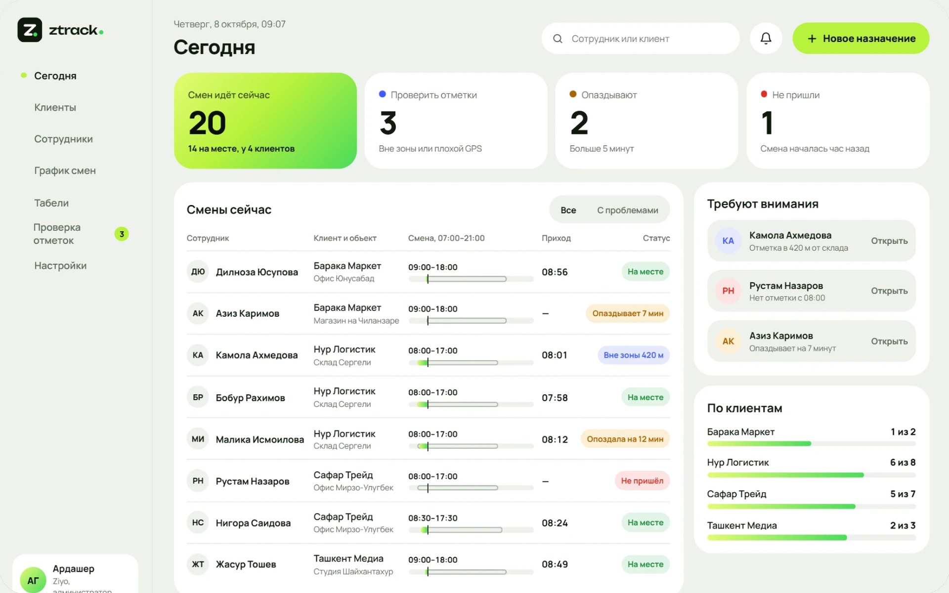Click arrival time 08:56
The image size is (949, 593).
pos(555,272)
